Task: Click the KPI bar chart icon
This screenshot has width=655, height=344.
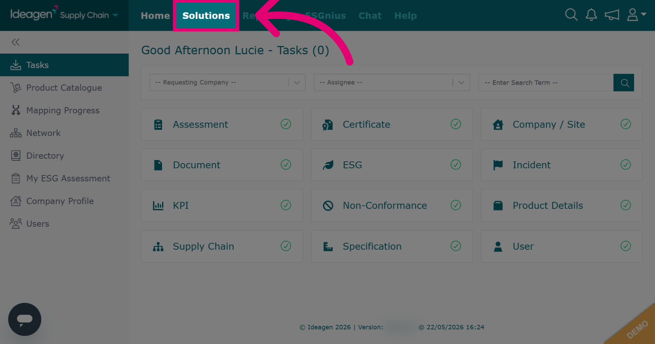Action: point(158,205)
